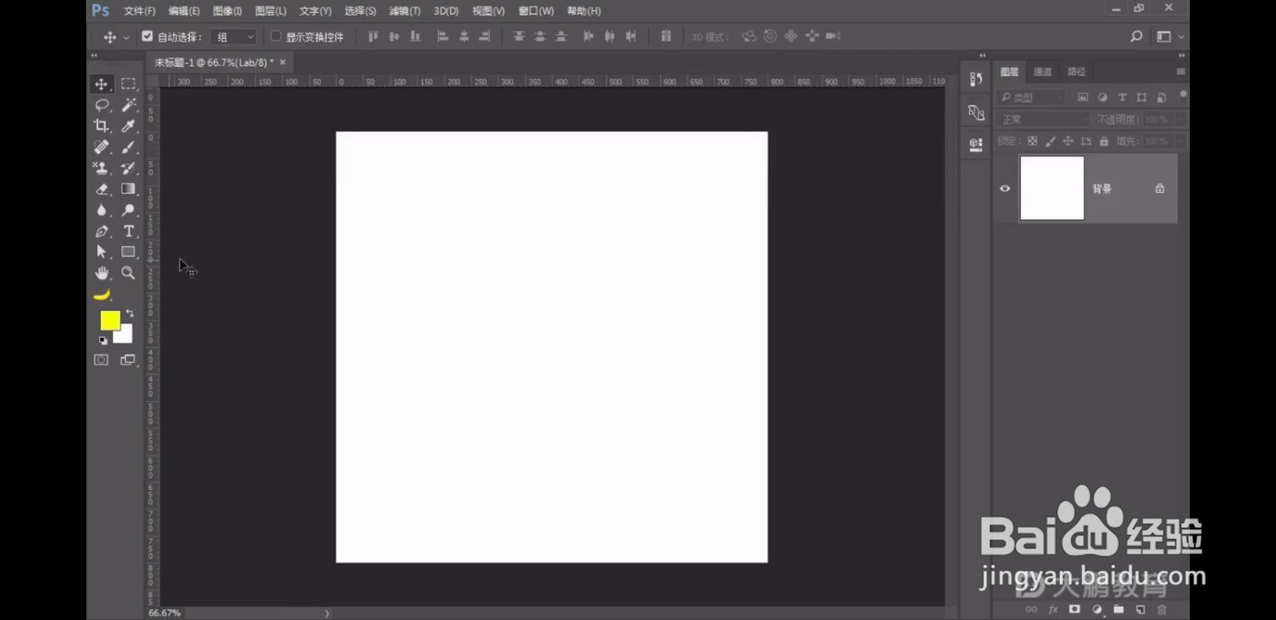The width and height of the screenshot is (1276, 620).
Task: Switch to the 路径 (Paths) tab
Action: (1077, 72)
